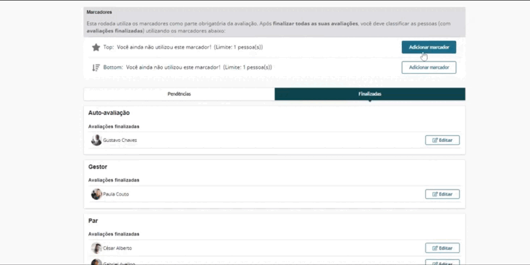530x265 pixels.
Task: Click Avaliações finalizadas label under Par
Action: pyautogui.click(x=114, y=234)
